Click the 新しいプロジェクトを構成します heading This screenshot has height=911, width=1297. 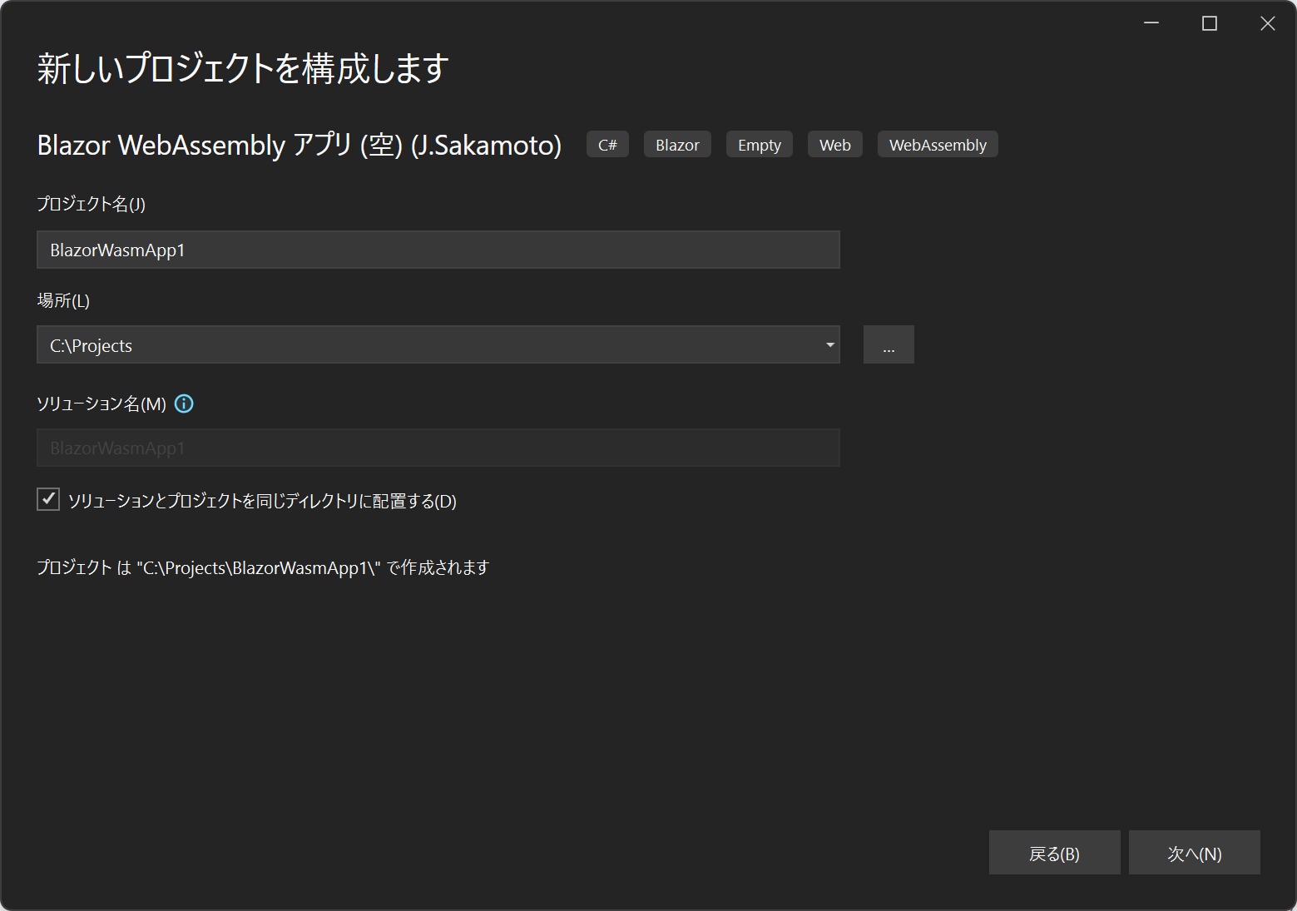tap(243, 68)
